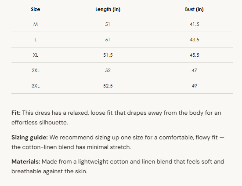The width and height of the screenshot is (242, 186).
Task: Click the bold Sizing guide: label
Action: coord(29,138)
